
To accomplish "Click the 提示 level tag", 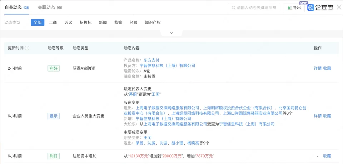I will [54, 116].
